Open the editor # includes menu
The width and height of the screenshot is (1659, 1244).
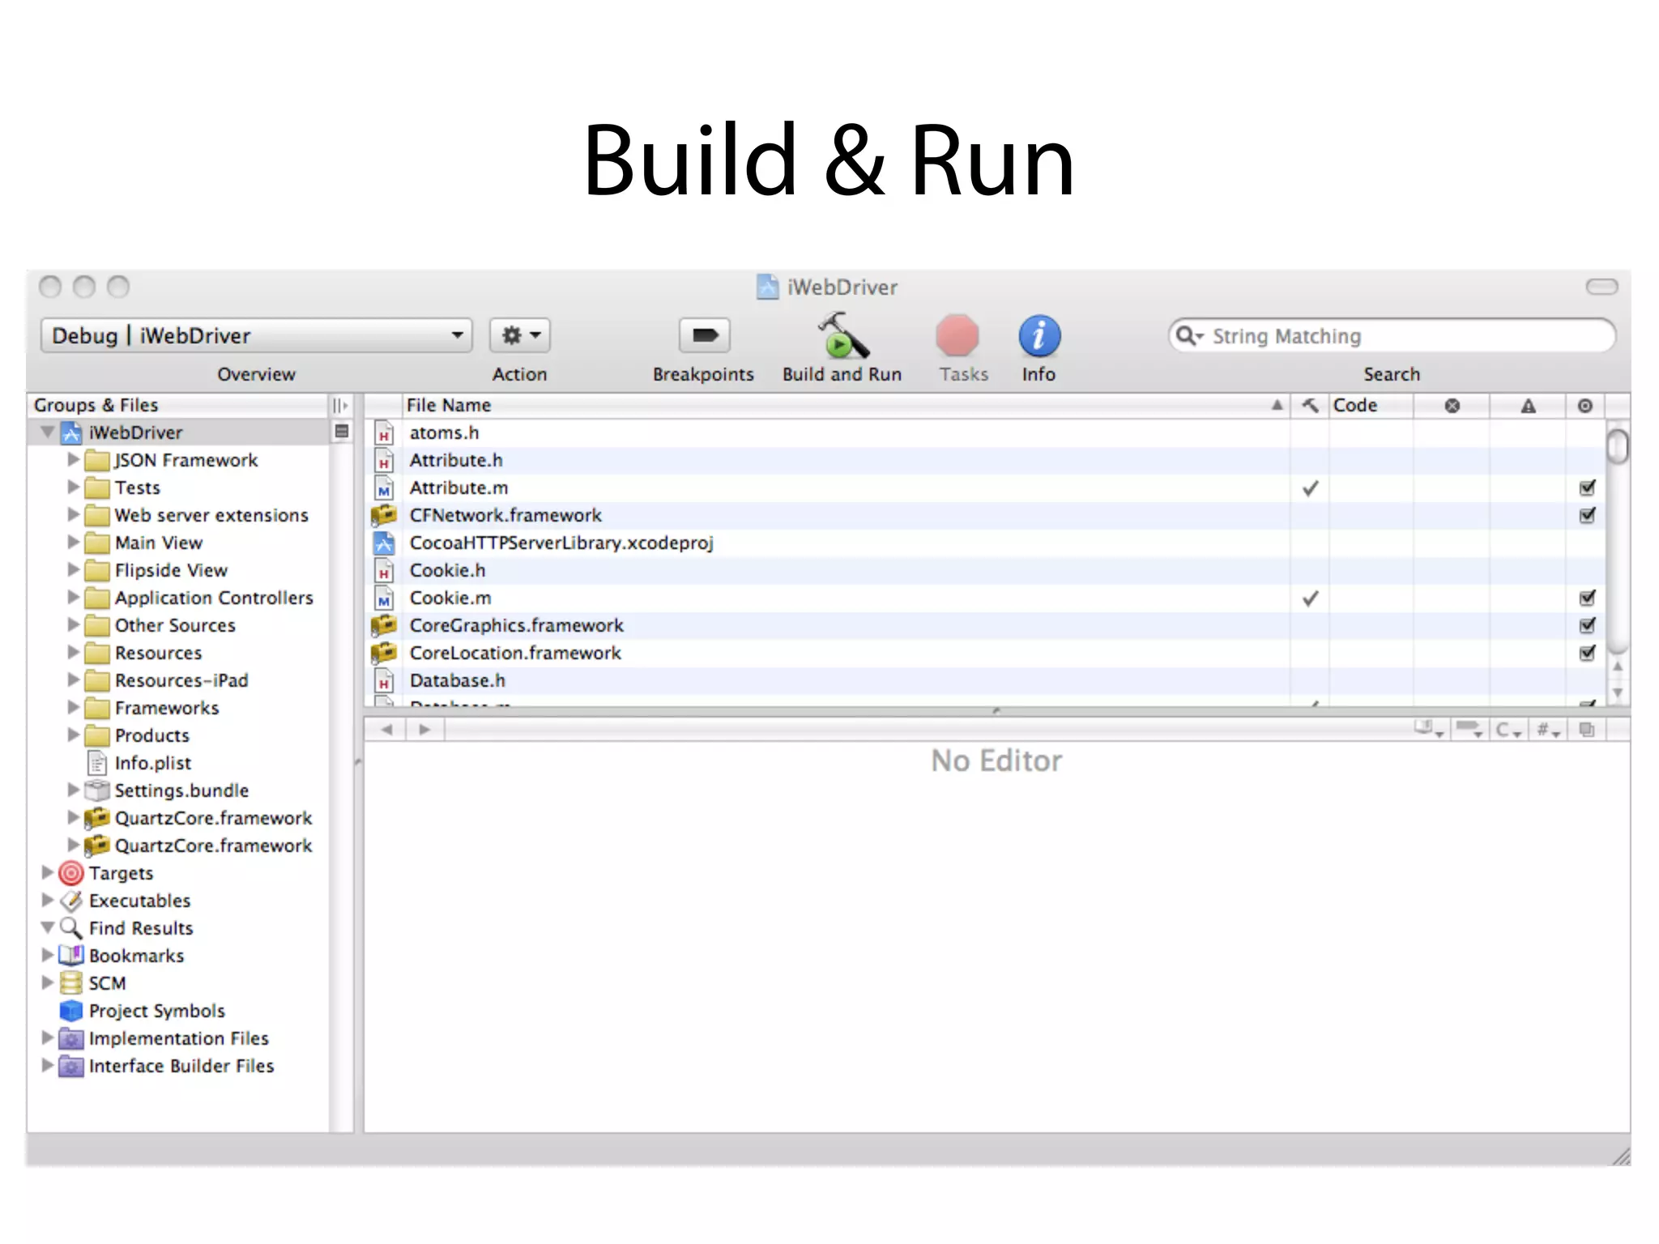click(x=1548, y=730)
